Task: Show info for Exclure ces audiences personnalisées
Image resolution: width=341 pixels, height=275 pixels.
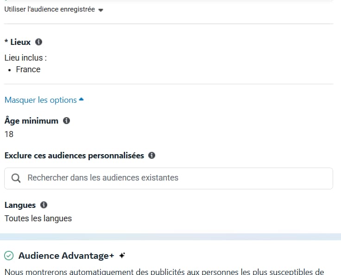Action: click(152, 156)
